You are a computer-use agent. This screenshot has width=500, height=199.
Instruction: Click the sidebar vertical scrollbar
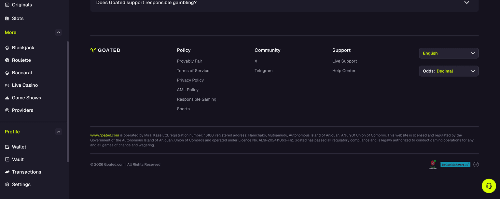[68, 101]
